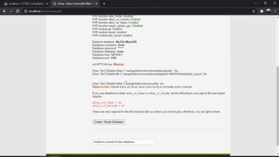This screenshot has height=157, width=279.
Task: Click the scrollbar down arrow
Action: point(277,154)
